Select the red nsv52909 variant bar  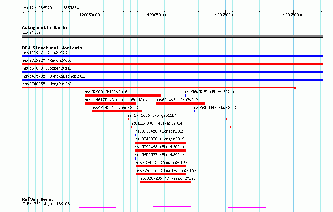123,96
